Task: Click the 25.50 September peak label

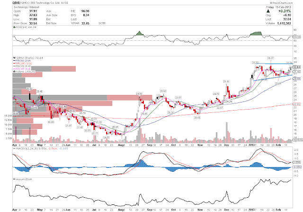Action: click(x=163, y=91)
